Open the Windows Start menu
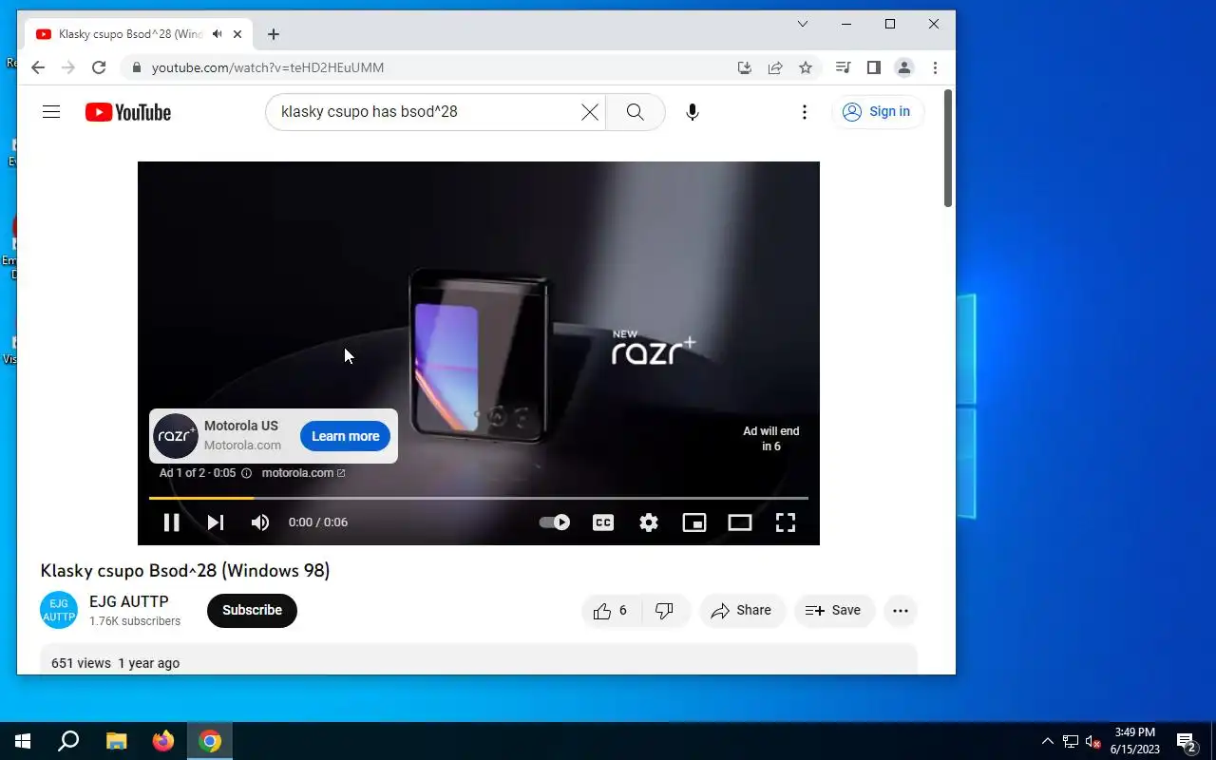Image resolution: width=1216 pixels, height=760 pixels. tap(23, 741)
